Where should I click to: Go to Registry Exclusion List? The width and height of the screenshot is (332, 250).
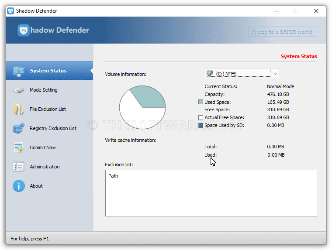coord(49,128)
